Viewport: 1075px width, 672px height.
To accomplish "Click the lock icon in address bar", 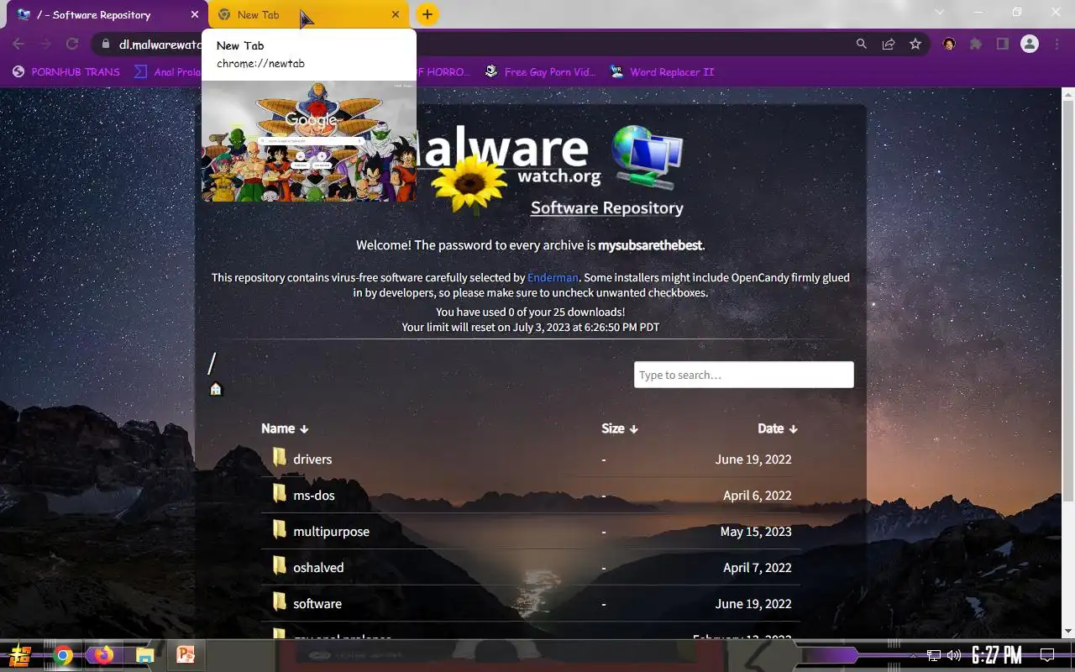I will coord(105,45).
